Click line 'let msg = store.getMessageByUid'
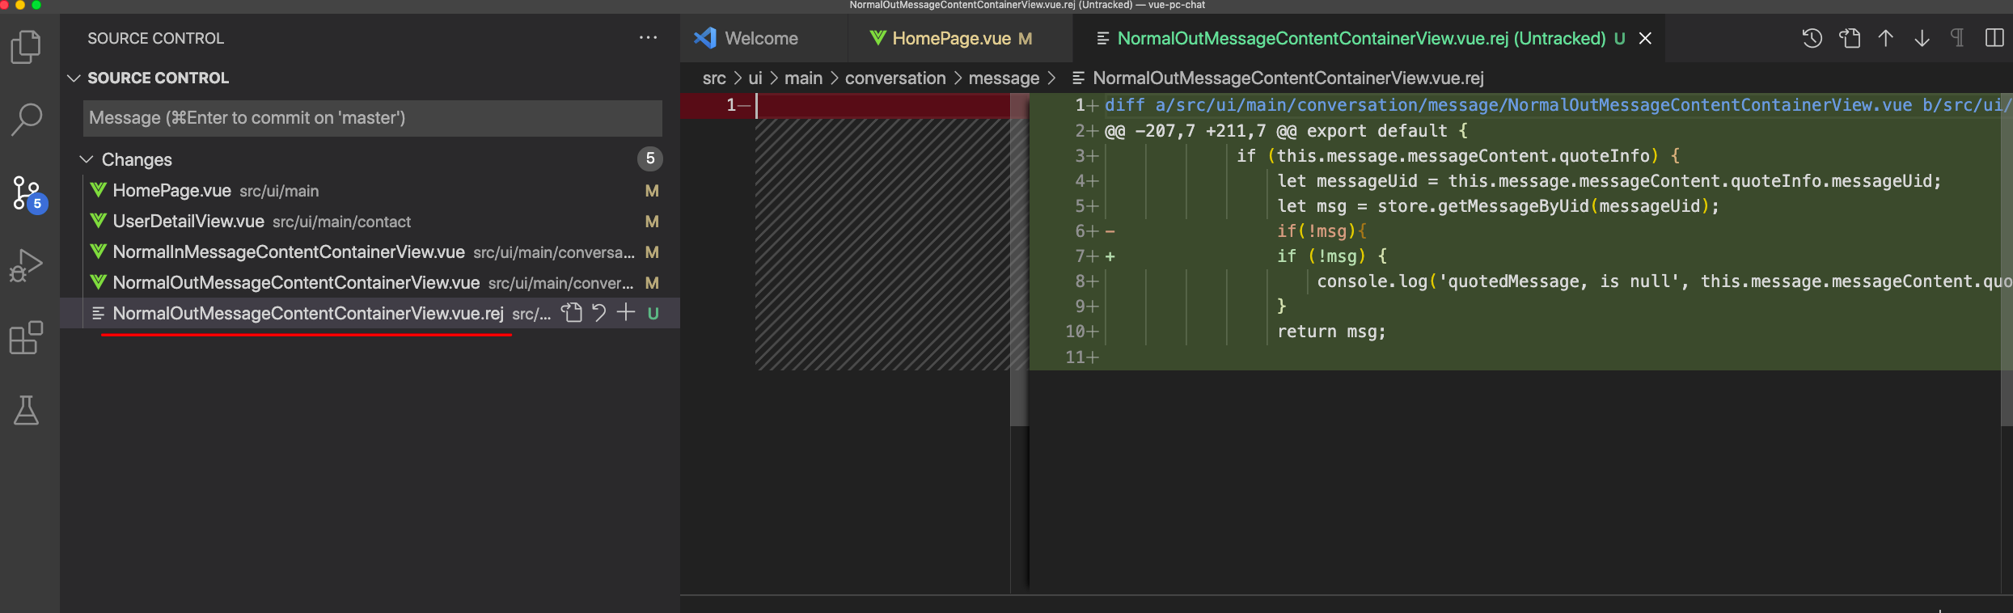Screen dimensions: 2013x613 [1498, 206]
